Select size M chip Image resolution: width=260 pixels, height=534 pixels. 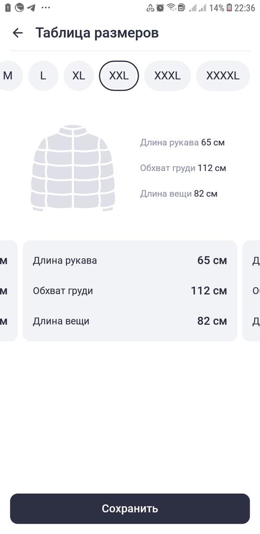[8, 76]
